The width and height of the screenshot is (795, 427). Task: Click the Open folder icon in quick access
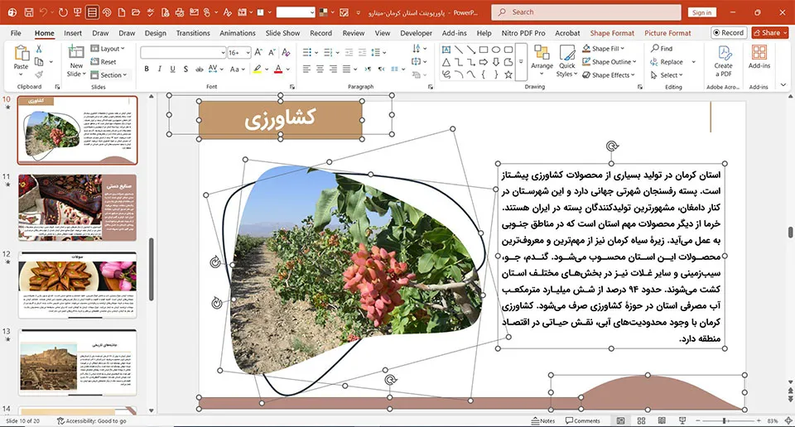[x=136, y=12]
